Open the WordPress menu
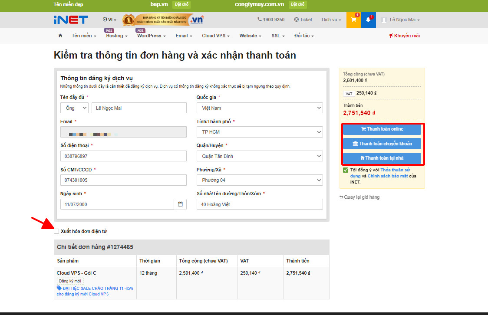Viewport: 488px width, 315px height. click(151, 36)
